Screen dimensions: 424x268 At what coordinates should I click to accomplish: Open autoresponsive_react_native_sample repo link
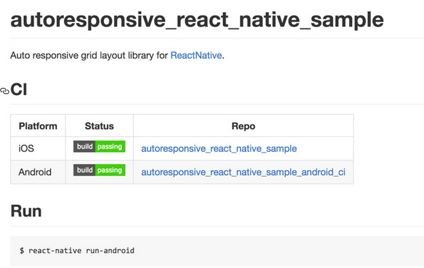point(219,149)
